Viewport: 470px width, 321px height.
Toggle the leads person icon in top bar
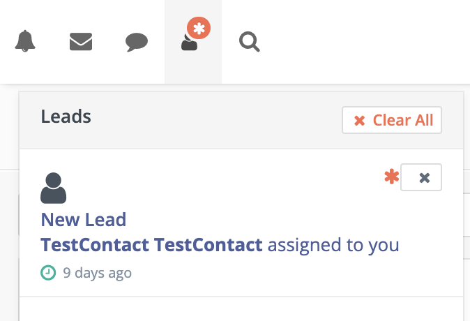point(190,43)
